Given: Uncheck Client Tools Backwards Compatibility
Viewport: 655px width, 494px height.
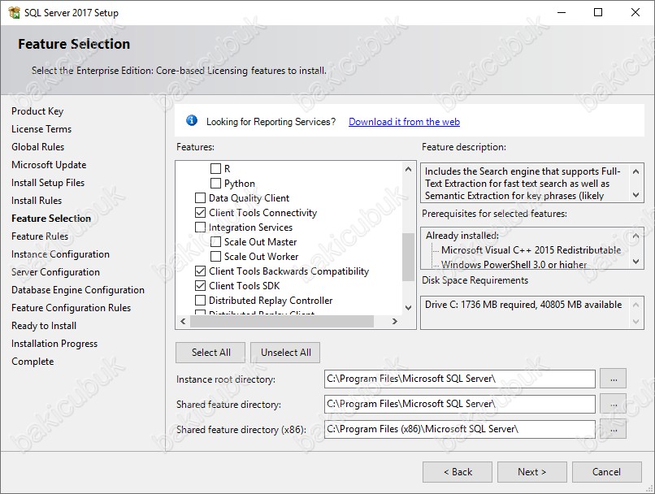Looking at the screenshot, I should [201, 271].
